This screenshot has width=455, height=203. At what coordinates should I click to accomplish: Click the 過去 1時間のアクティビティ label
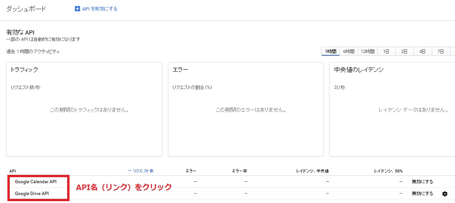click(33, 52)
